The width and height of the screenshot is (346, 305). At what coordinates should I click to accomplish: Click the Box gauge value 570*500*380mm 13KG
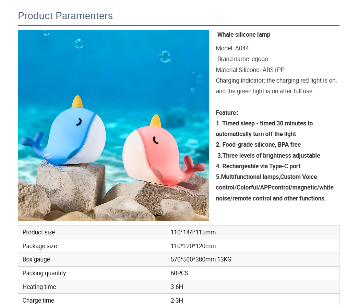(x=201, y=259)
